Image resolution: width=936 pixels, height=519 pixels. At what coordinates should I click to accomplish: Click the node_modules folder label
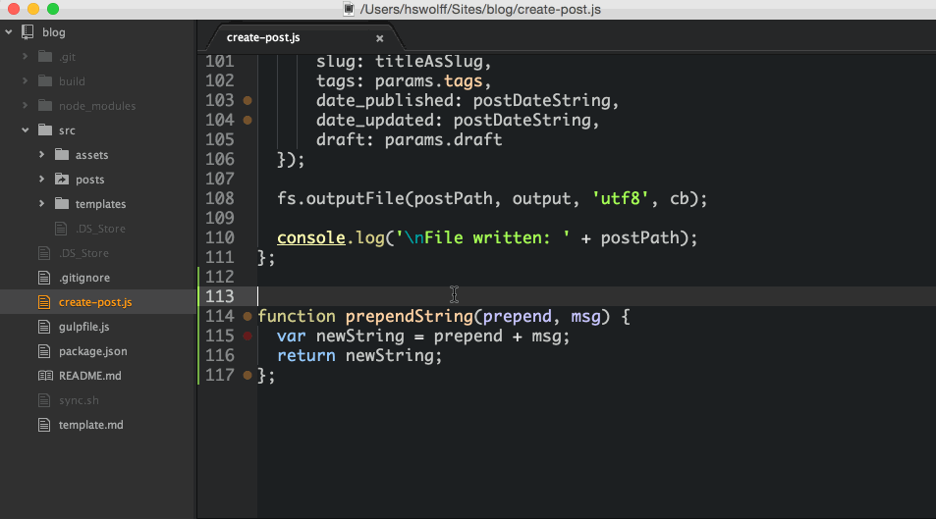tap(96, 106)
